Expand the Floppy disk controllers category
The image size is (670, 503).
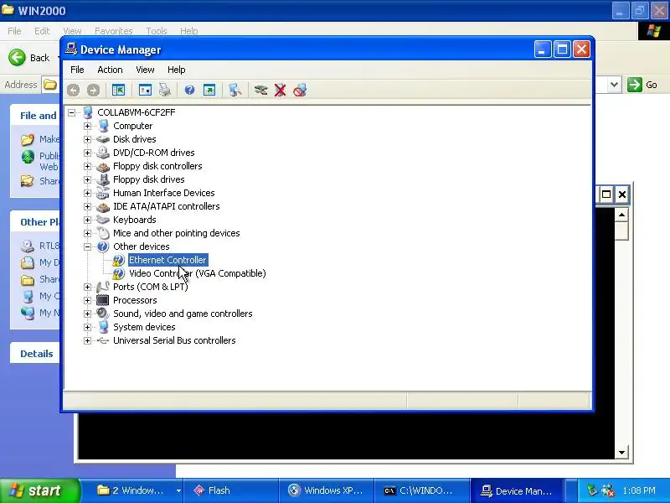pyautogui.click(x=88, y=166)
